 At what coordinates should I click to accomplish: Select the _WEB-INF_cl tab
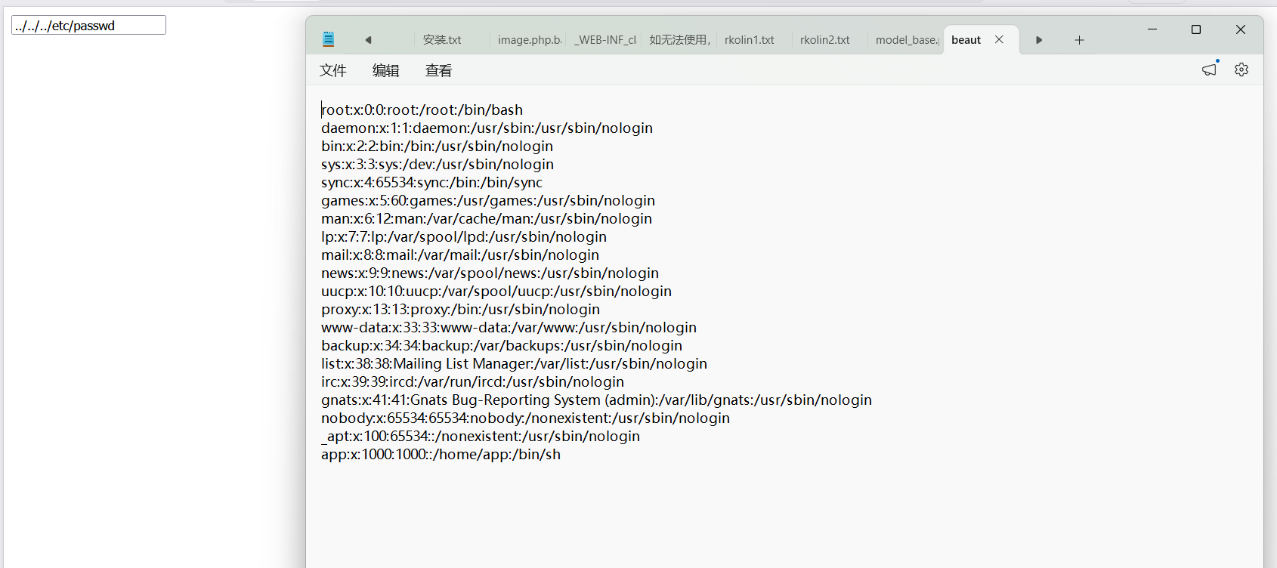(604, 40)
